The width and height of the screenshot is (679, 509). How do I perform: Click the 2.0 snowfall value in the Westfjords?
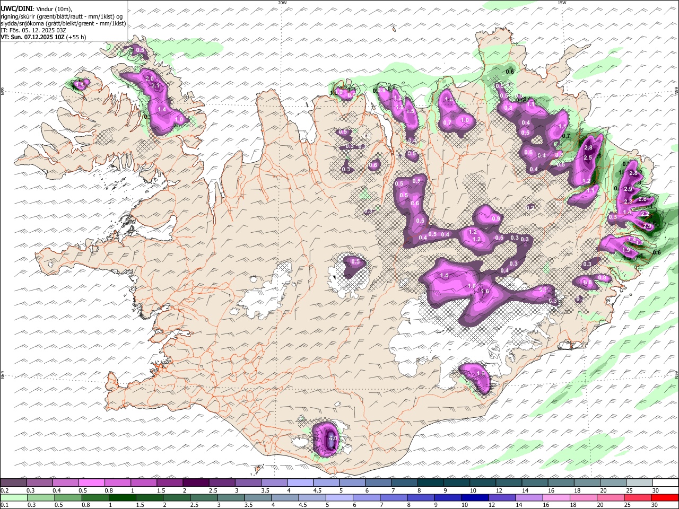point(150,78)
